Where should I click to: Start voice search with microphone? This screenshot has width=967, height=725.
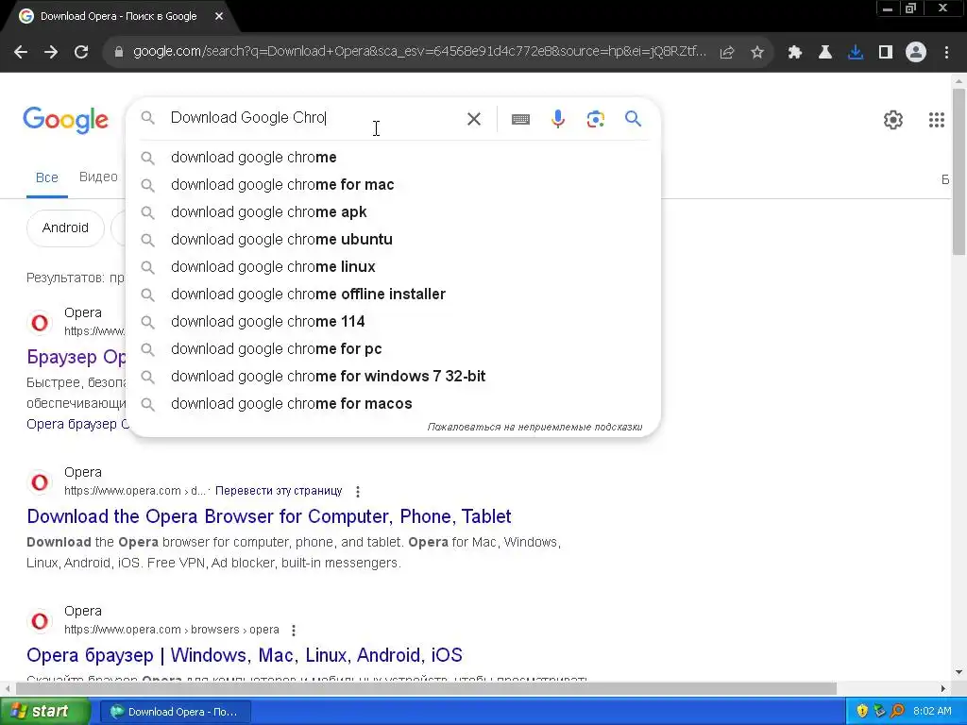[558, 119]
